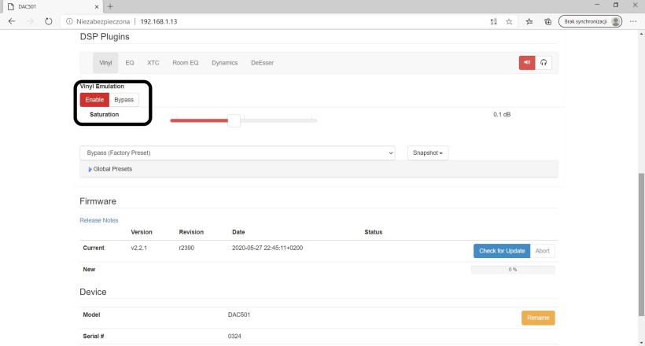645x346 pixels.
Task: Close the DAC501 browser tab
Action: point(97,6)
